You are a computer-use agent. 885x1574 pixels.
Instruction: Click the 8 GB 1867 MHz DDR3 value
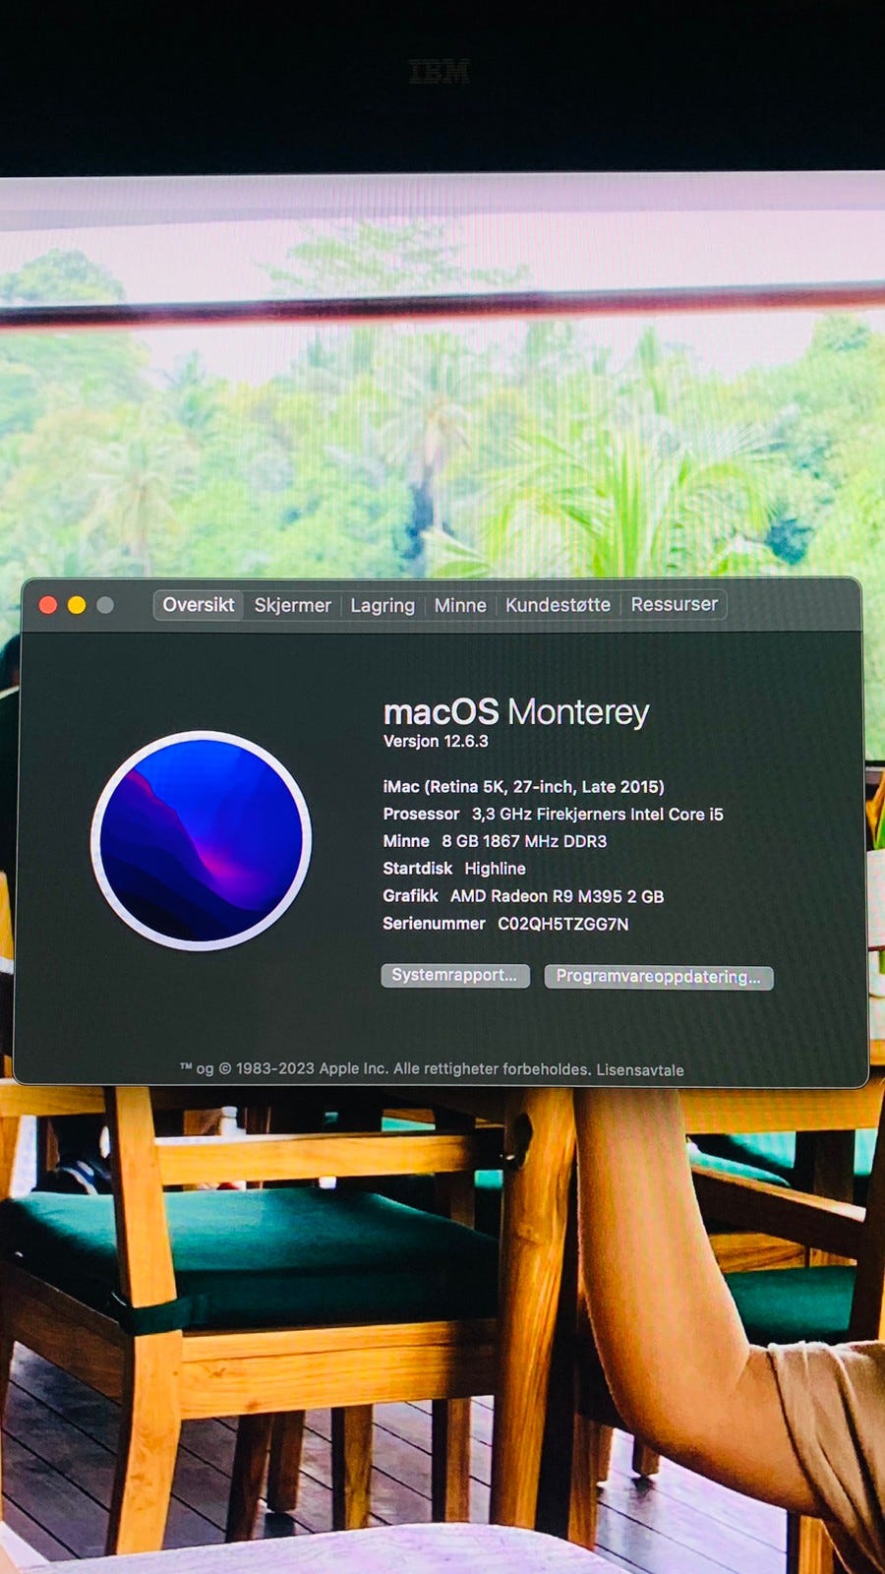click(x=524, y=841)
